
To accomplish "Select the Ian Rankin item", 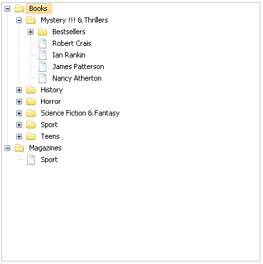I will tap(69, 55).
